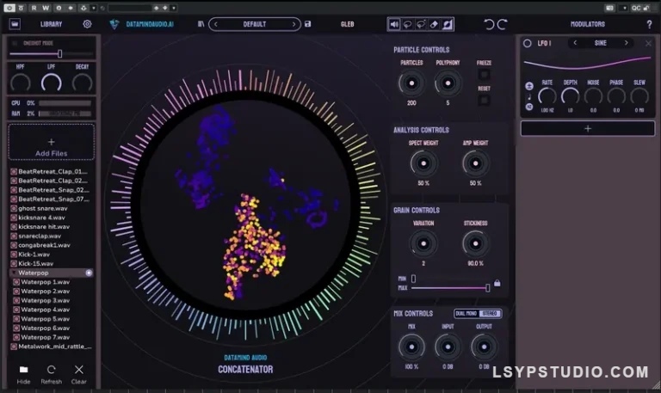Click the DATAMINDAUDIO.AI link
The width and height of the screenshot is (661, 393).
pos(150,24)
